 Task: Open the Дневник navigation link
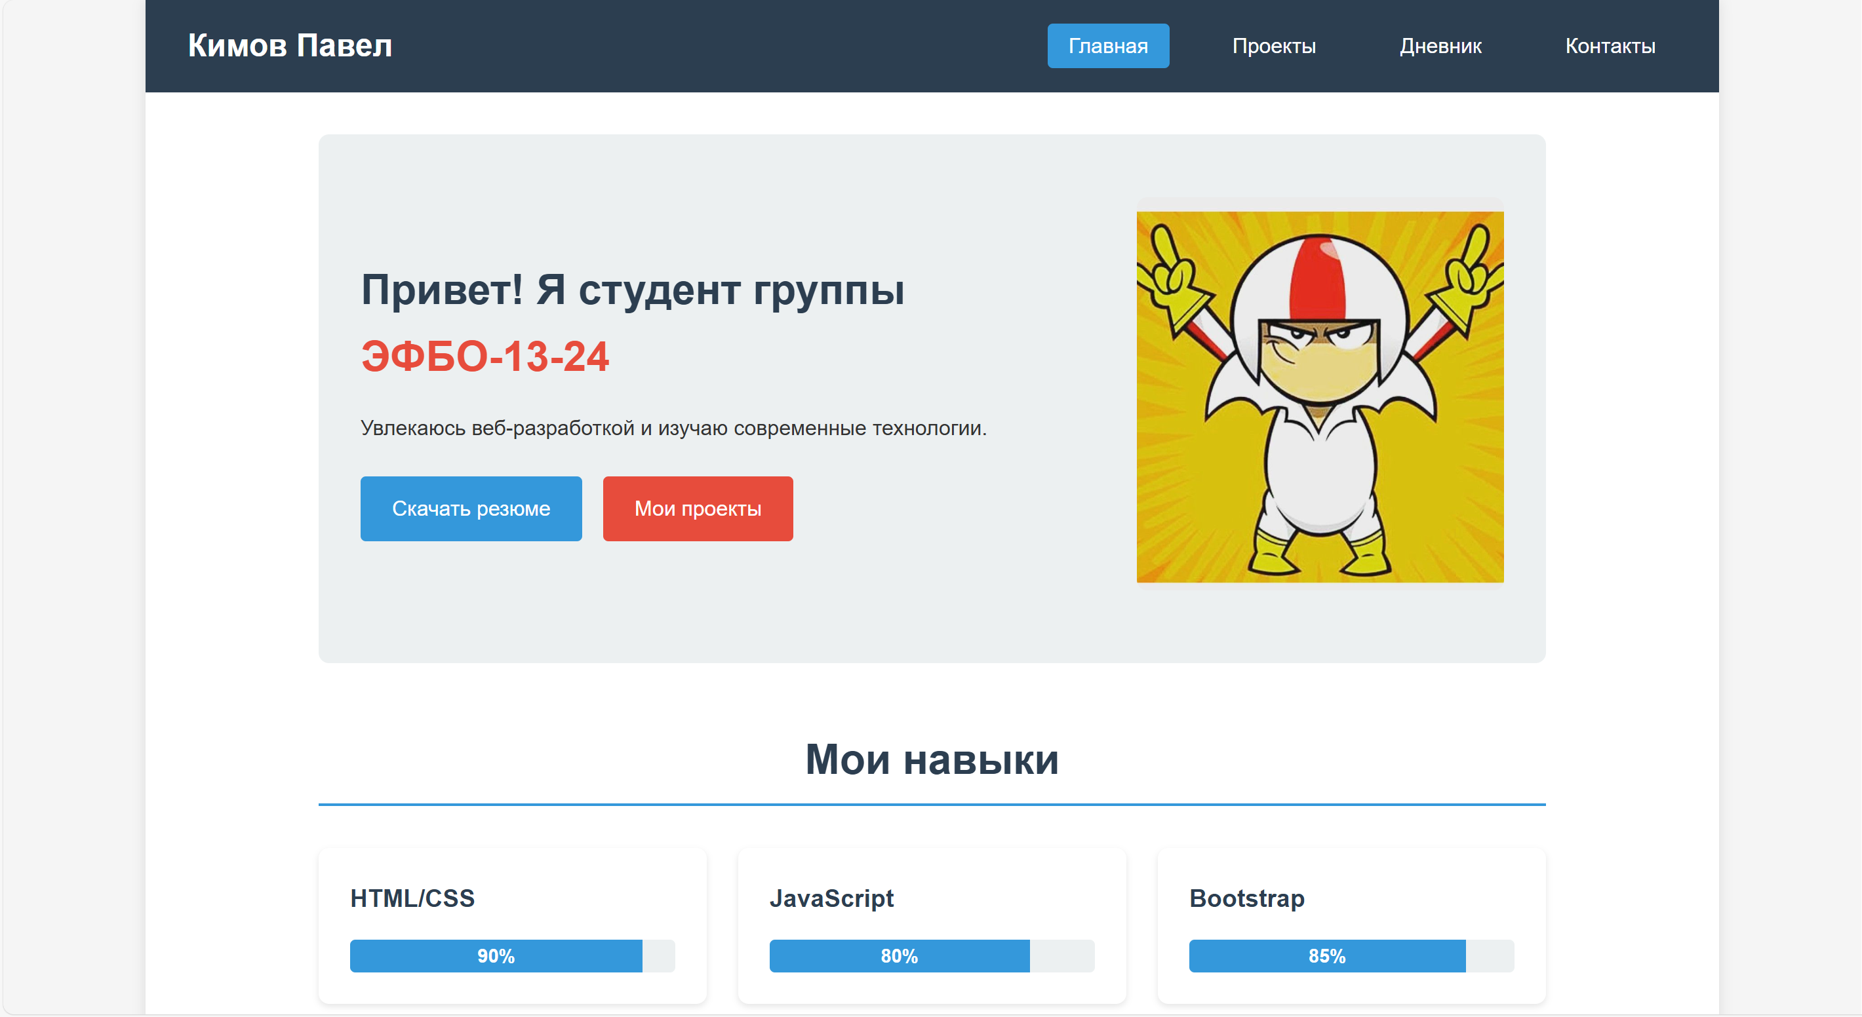click(1440, 47)
